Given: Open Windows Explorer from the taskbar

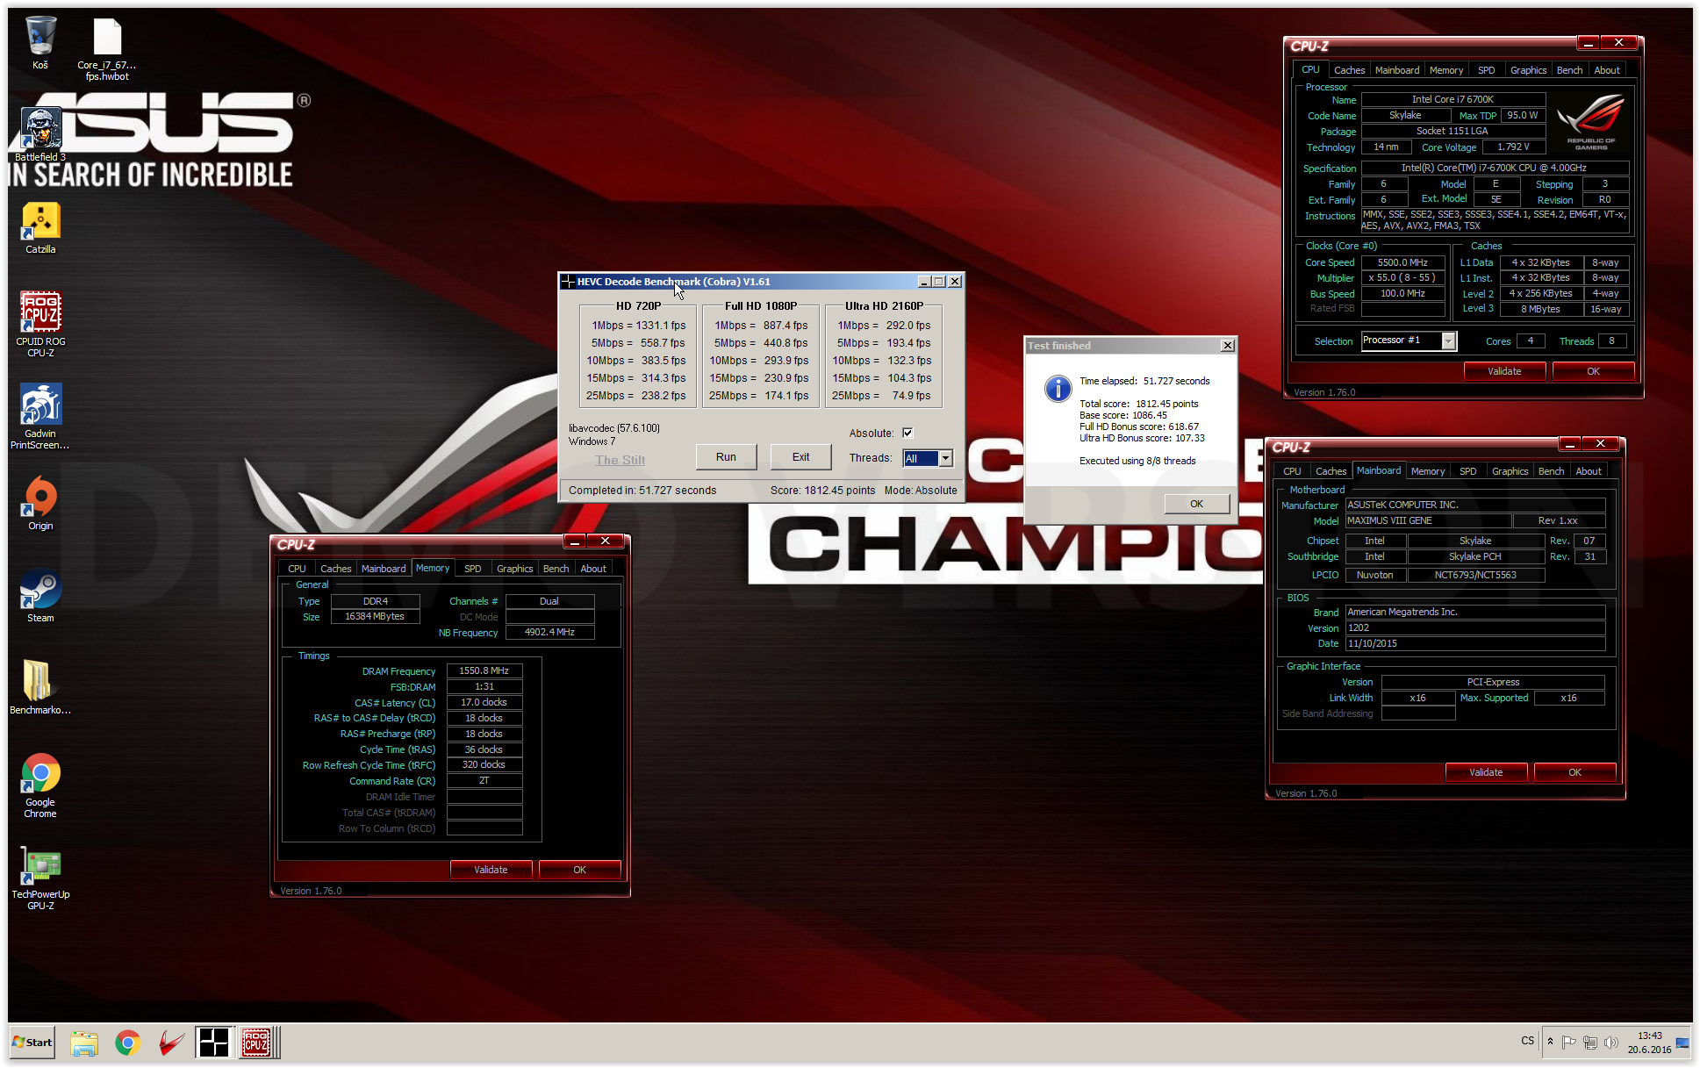Looking at the screenshot, I should pyautogui.click(x=84, y=1043).
